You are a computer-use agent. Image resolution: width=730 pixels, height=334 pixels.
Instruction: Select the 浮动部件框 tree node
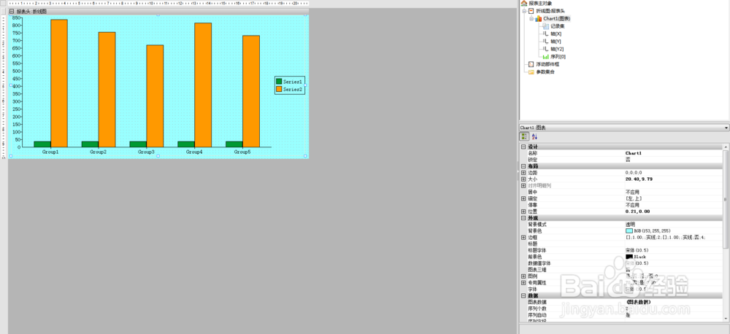(547, 64)
